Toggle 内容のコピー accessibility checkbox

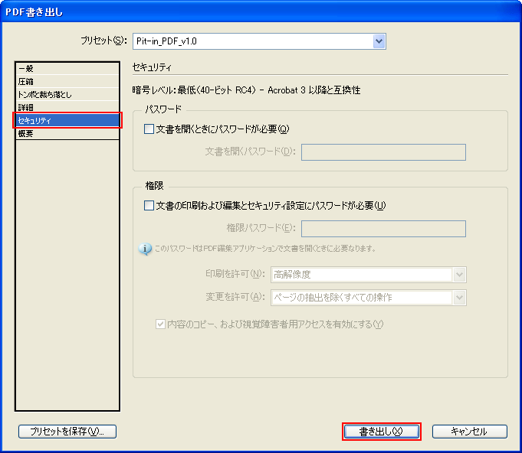[x=161, y=324]
